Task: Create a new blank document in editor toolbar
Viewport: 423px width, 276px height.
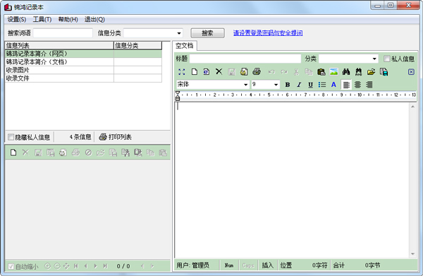Action: pos(195,72)
